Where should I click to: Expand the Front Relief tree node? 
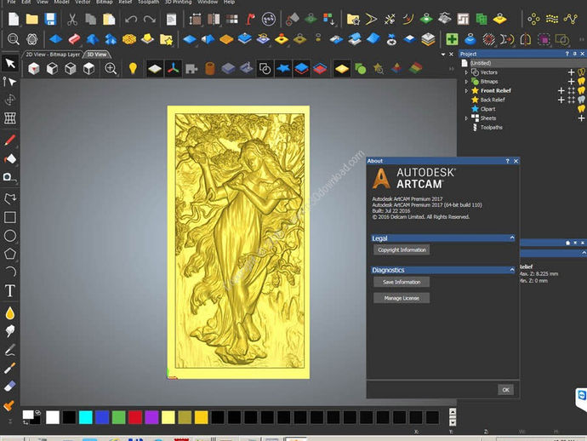click(466, 90)
